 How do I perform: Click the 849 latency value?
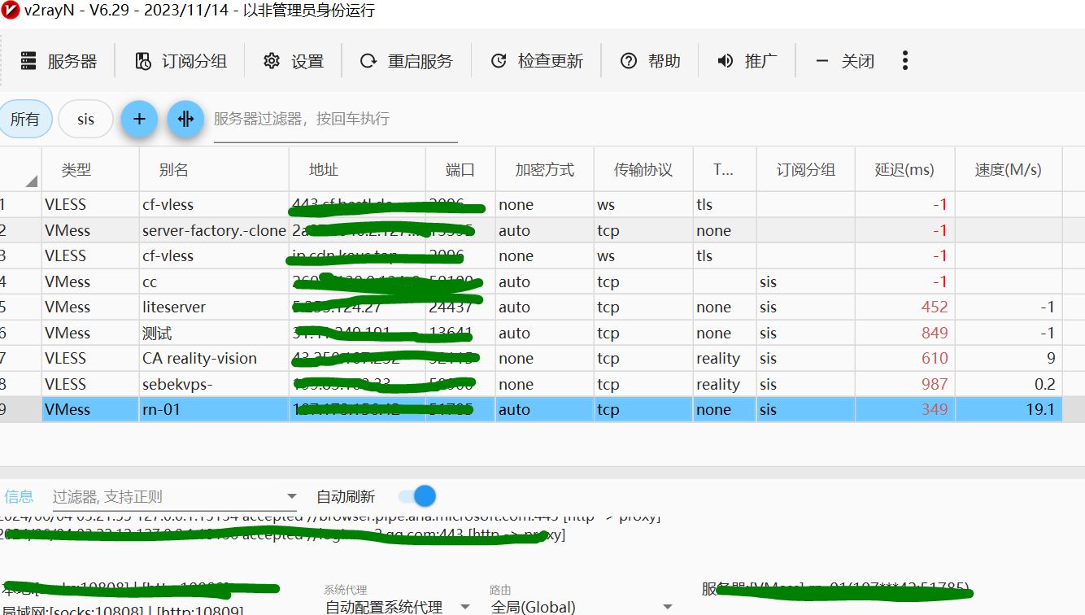[x=935, y=333]
